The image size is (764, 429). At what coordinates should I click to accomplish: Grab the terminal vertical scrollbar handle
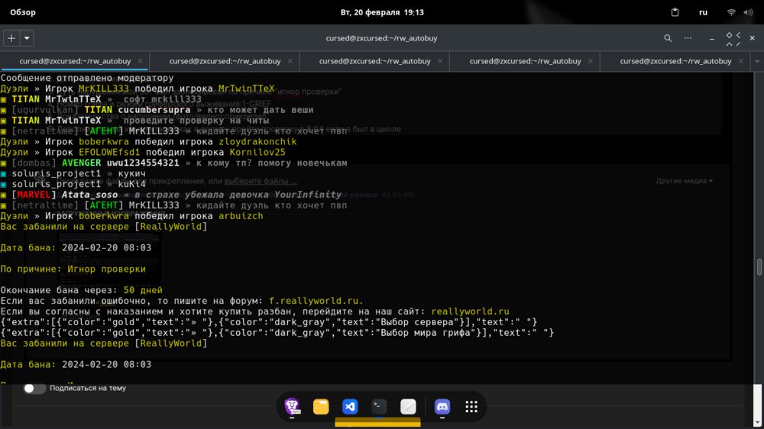(759, 267)
